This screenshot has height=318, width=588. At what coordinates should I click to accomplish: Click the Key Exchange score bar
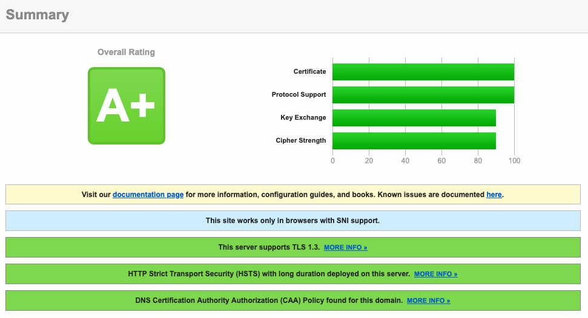414,118
